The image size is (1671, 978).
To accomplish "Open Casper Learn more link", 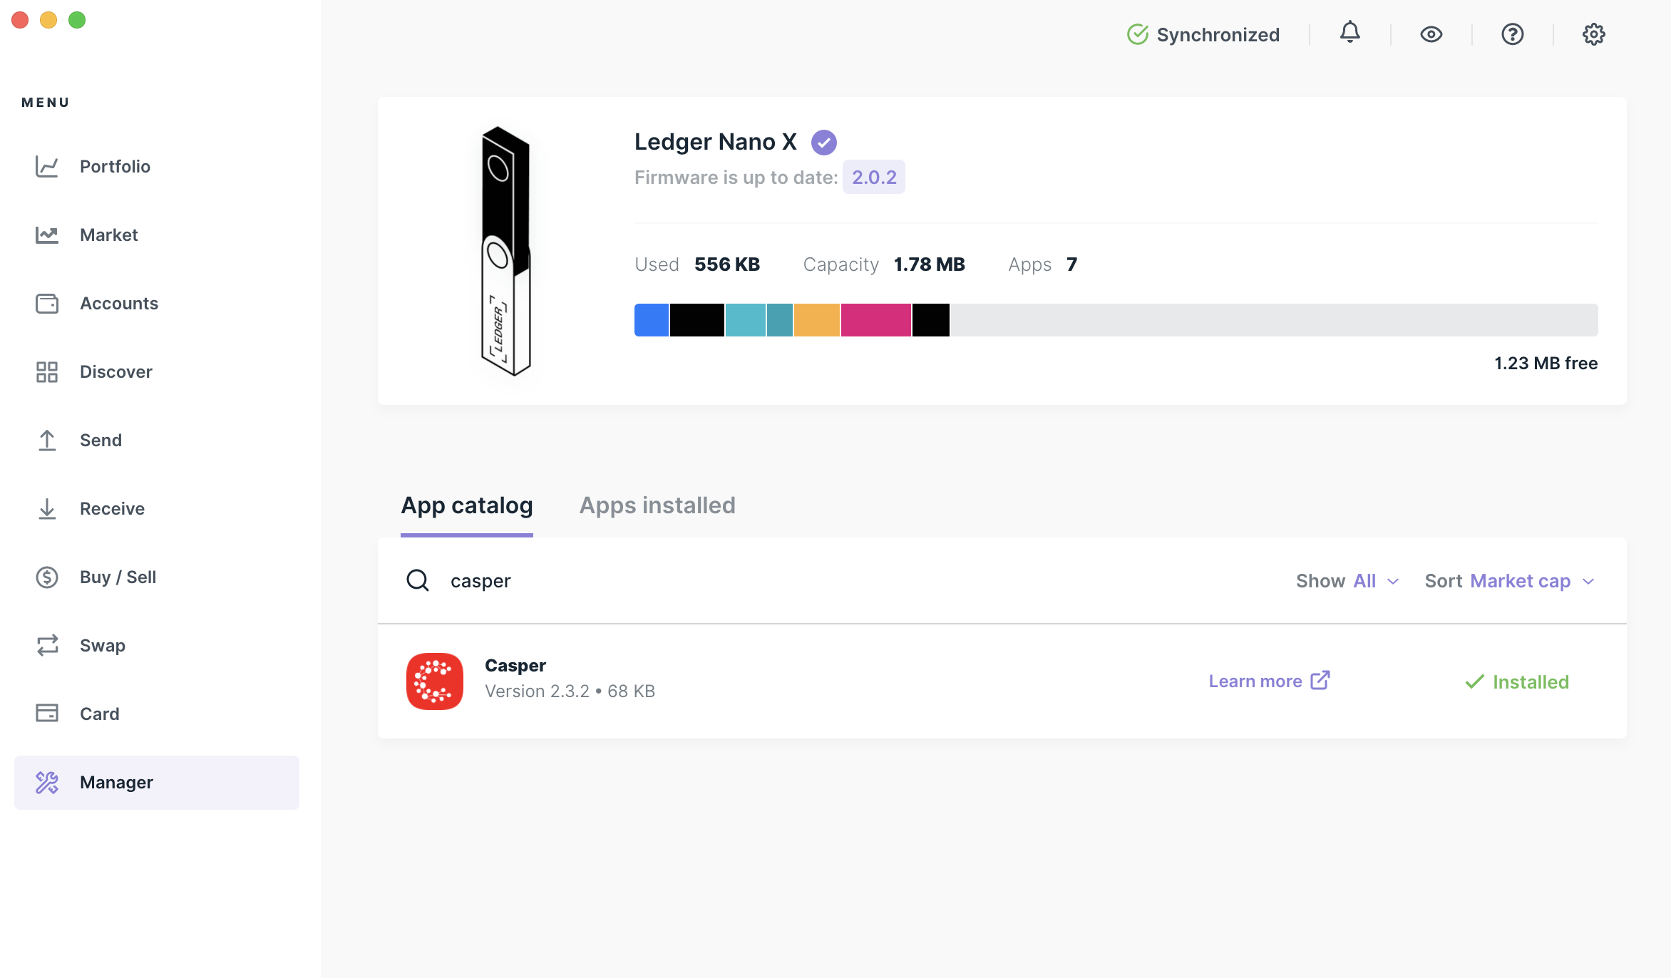I will click(x=1269, y=681).
